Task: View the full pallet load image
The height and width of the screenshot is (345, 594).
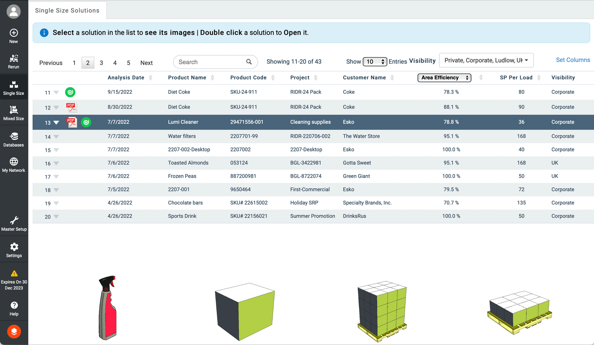Action: [x=382, y=311]
